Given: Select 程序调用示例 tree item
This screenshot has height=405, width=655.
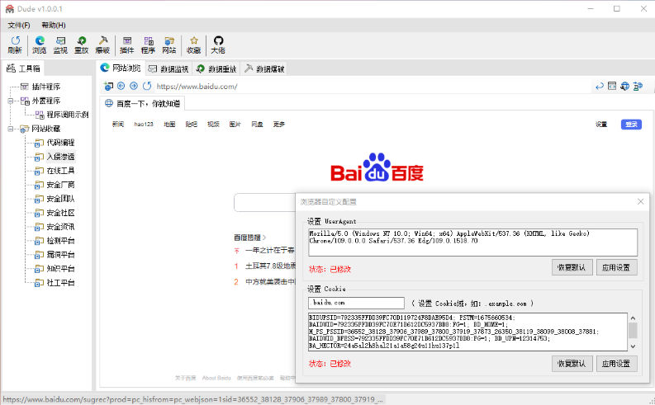Looking at the screenshot, I should [x=68, y=115].
